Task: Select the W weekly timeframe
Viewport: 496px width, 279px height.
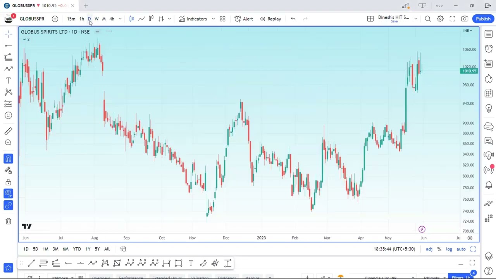Action: click(96, 19)
